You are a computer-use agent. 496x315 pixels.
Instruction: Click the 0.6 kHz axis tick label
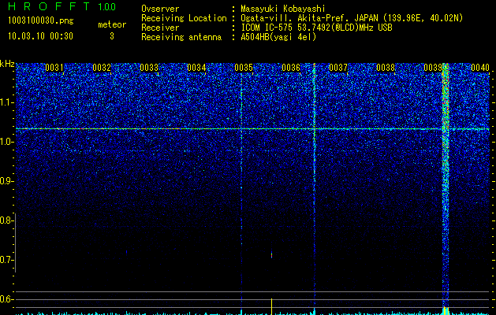tap(6, 299)
